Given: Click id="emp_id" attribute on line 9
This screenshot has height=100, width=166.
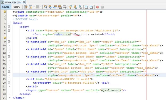Looking at the screenshot, I should (x=57, y=42).
